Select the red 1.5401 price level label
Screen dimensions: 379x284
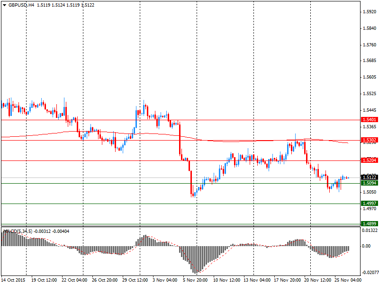point(370,120)
